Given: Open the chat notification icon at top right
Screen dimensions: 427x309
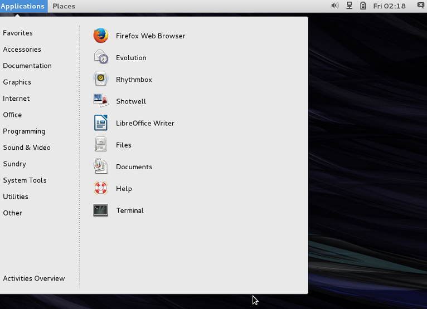Looking at the screenshot, I should [x=421, y=5].
